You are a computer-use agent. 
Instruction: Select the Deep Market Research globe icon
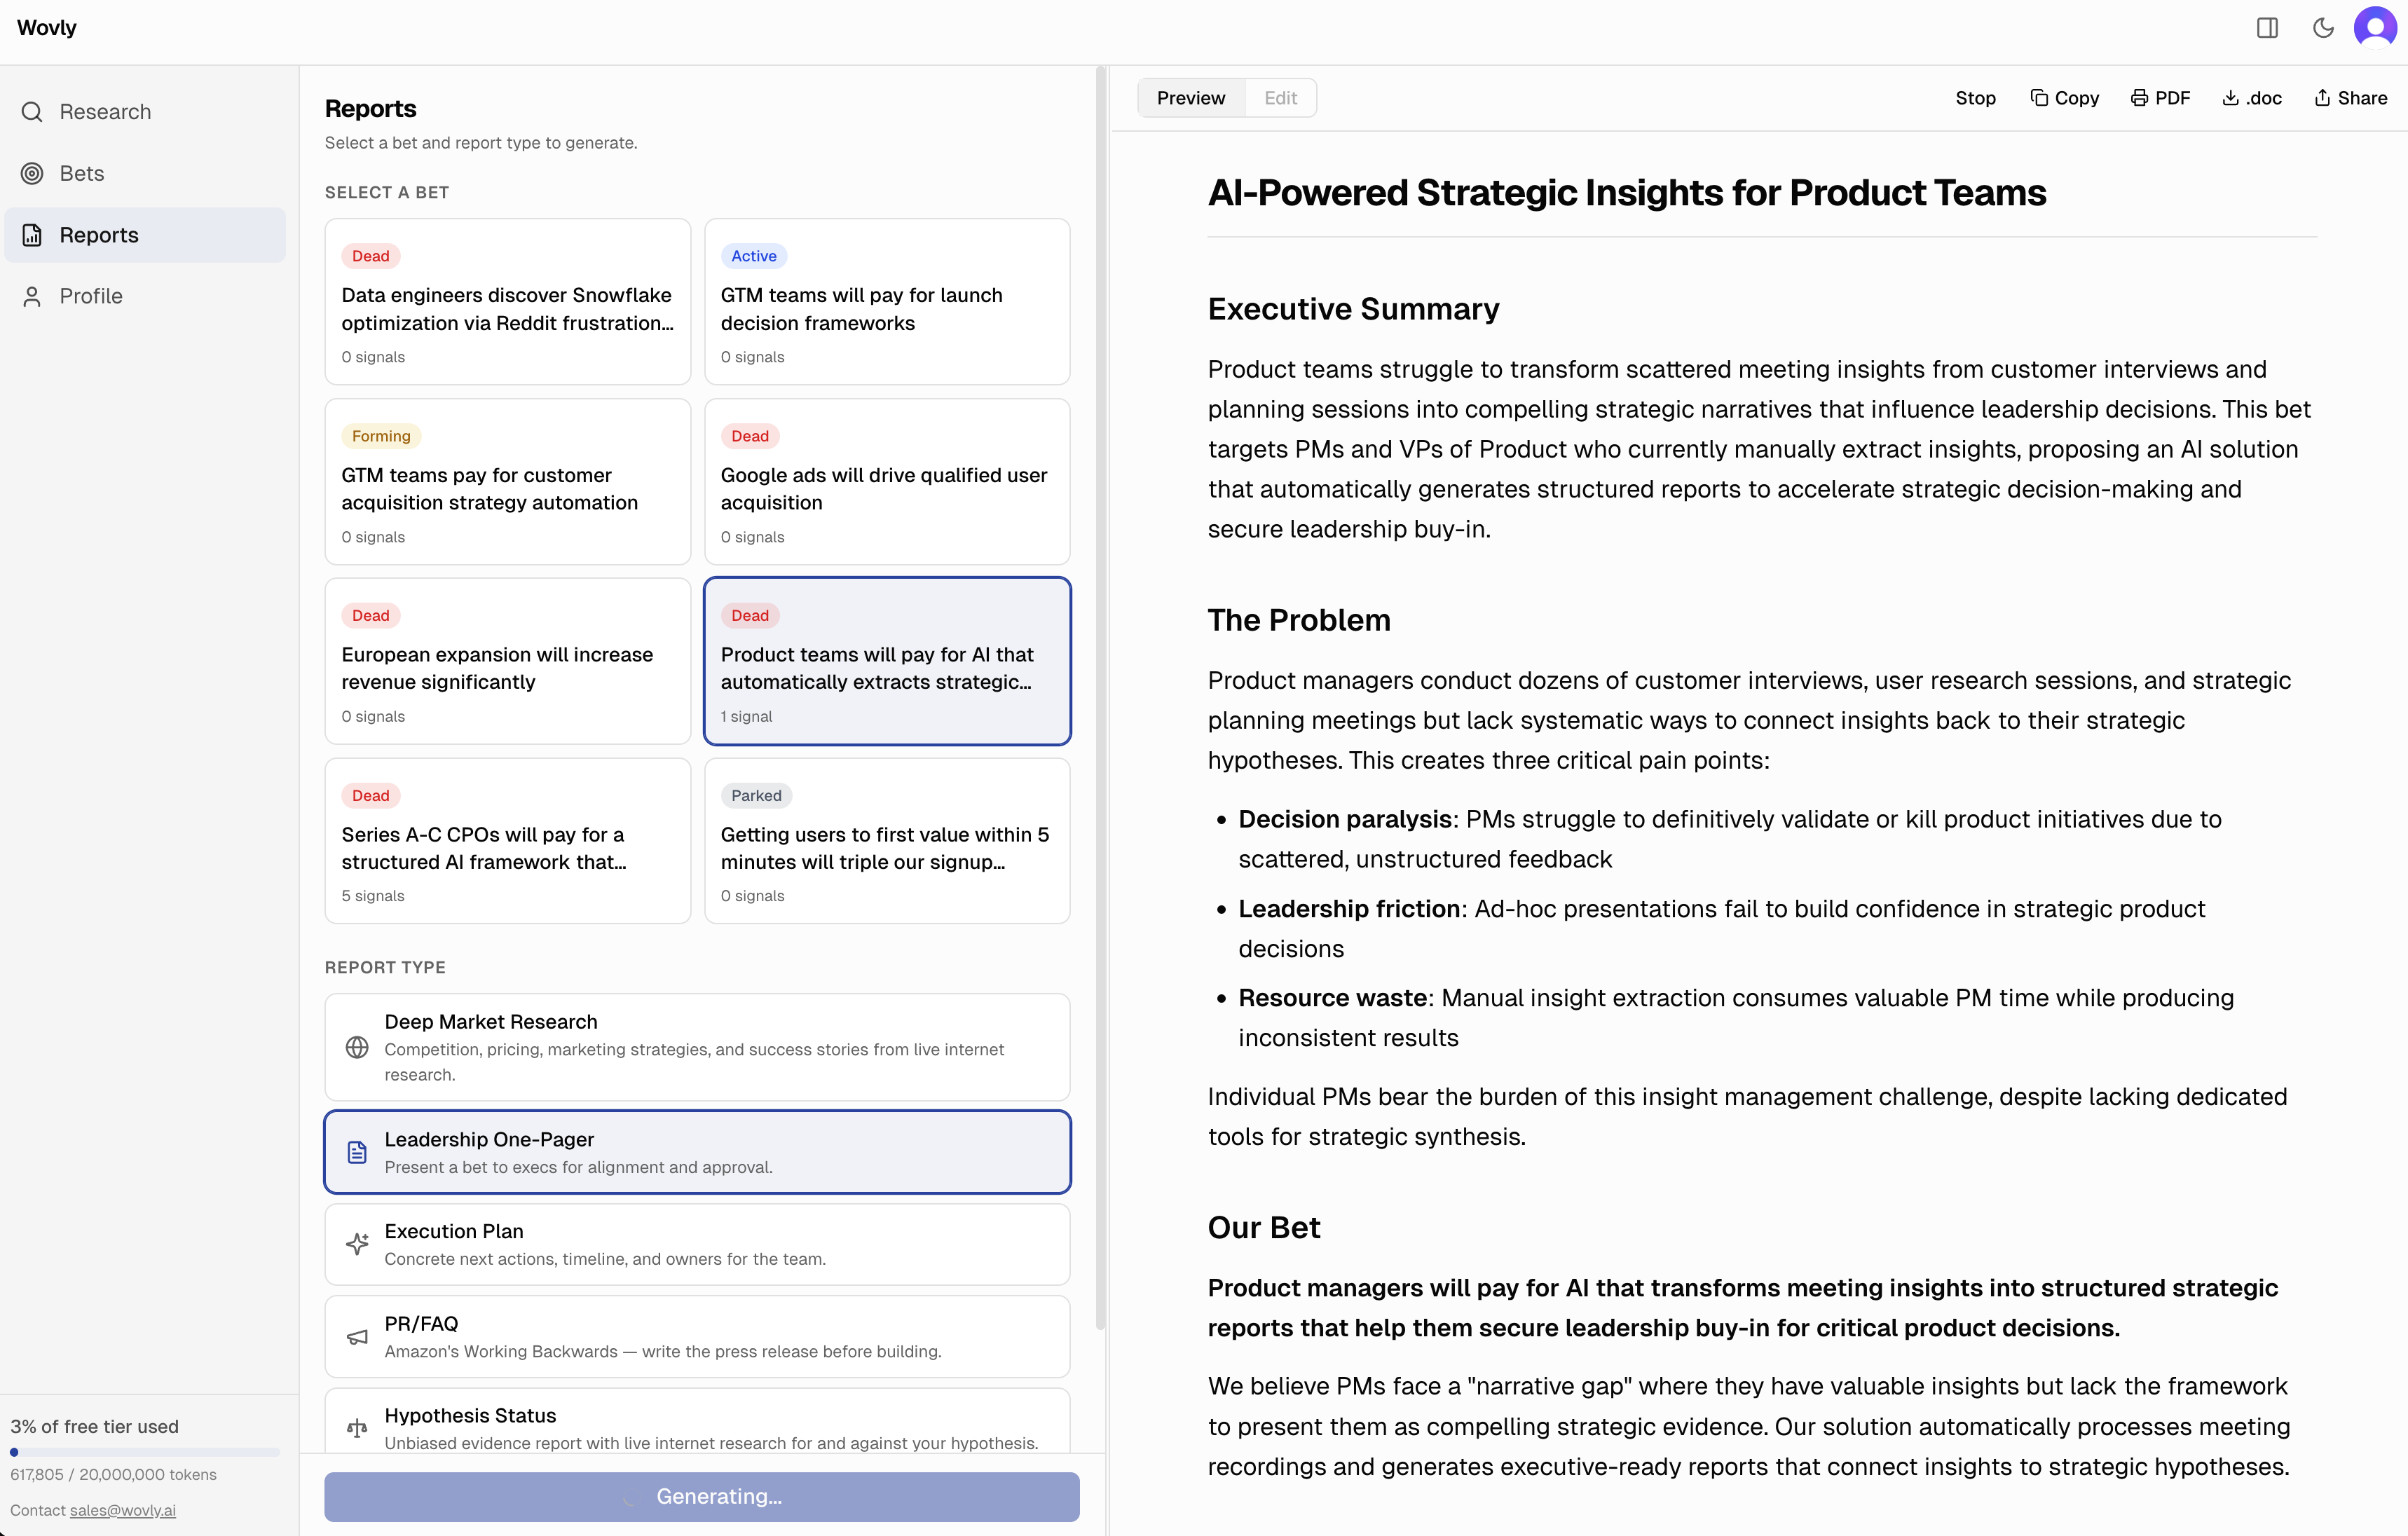(x=357, y=1047)
